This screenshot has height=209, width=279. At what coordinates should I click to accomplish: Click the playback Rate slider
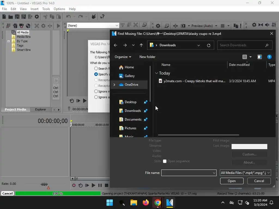point(44,184)
